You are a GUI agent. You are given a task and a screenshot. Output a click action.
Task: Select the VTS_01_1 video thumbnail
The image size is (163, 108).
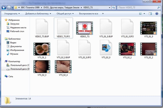tap(42, 49)
